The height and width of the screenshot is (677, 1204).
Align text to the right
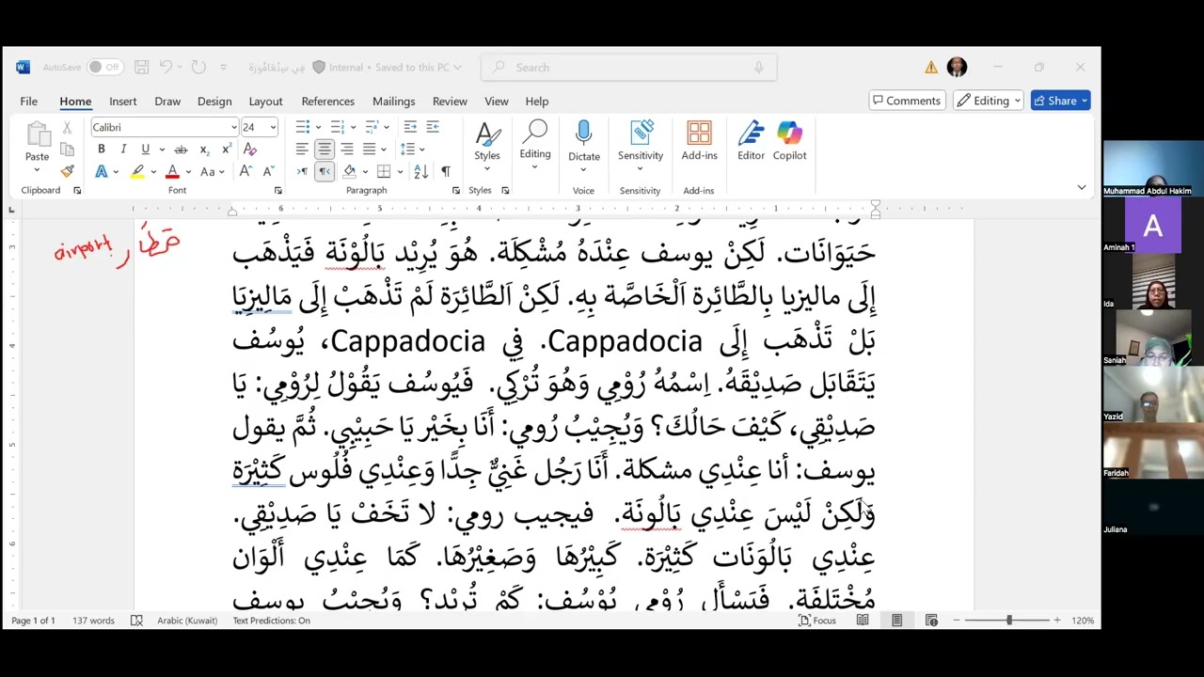pos(347,150)
